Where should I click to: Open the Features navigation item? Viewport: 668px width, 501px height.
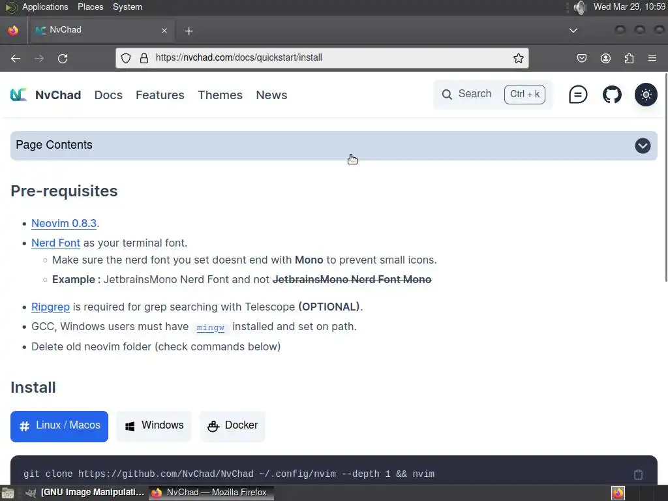[x=160, y=95]
